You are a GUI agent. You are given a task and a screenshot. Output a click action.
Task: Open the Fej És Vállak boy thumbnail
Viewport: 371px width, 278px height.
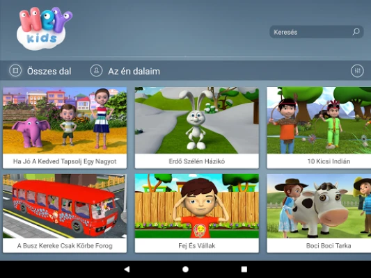[x=196, y=206]
